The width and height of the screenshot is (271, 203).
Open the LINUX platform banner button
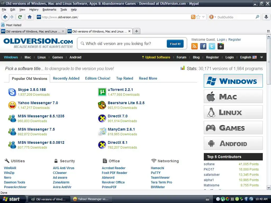pos(233,112)
